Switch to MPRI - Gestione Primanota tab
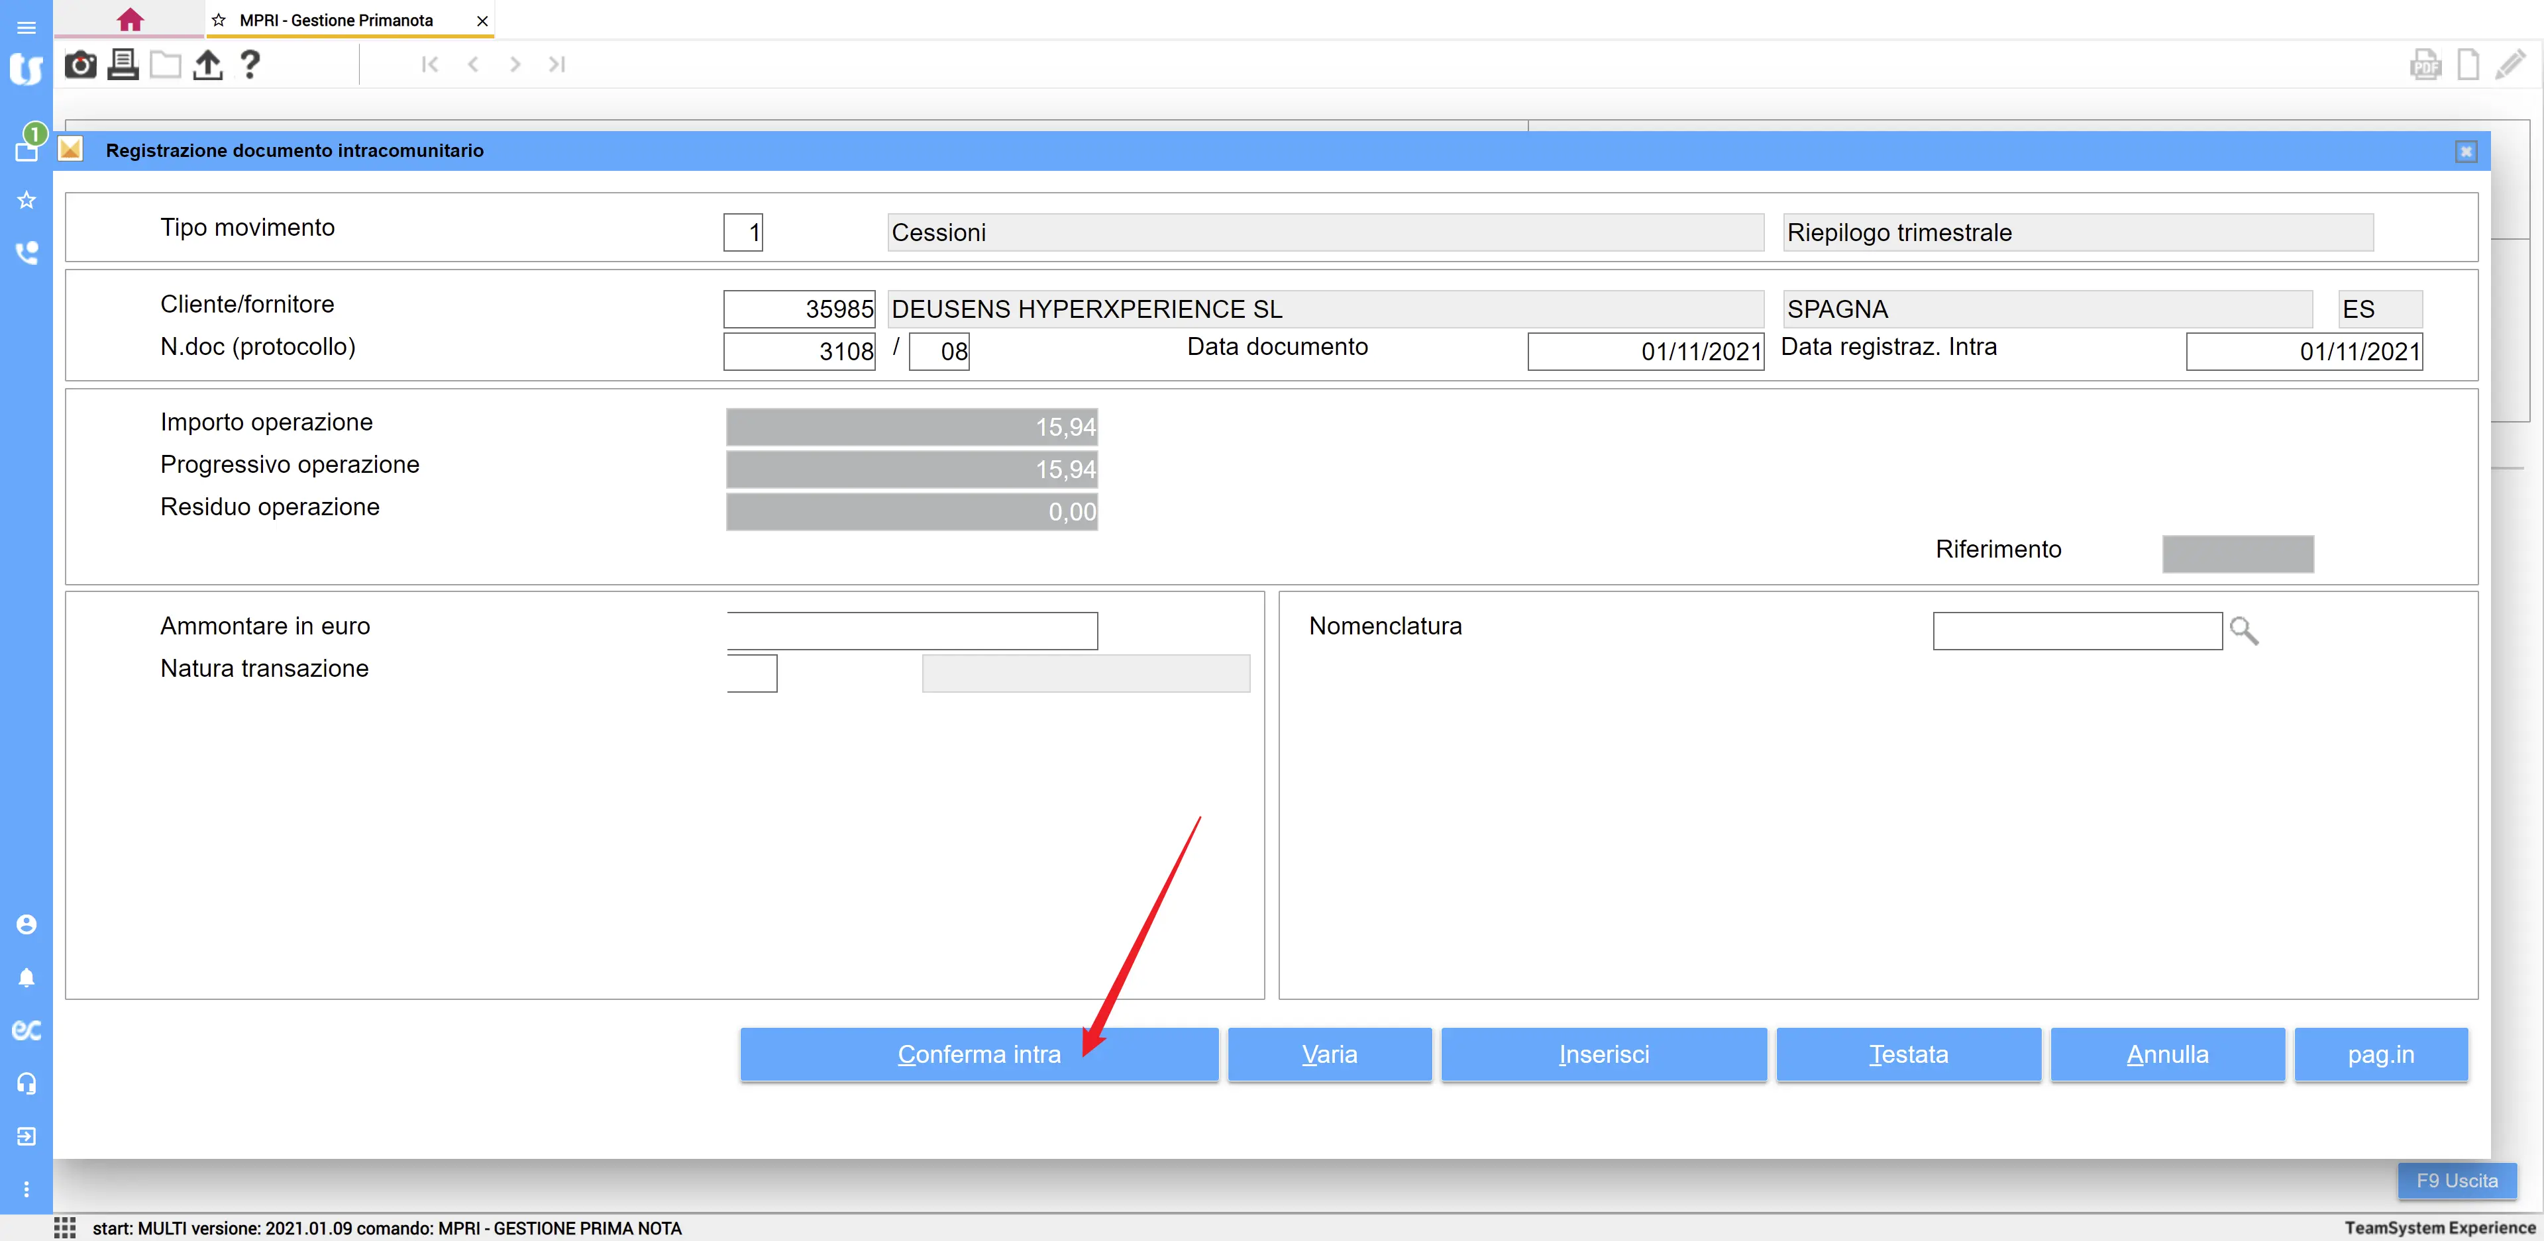This screenshot has width=2544, height=1241. pos(336,20)
